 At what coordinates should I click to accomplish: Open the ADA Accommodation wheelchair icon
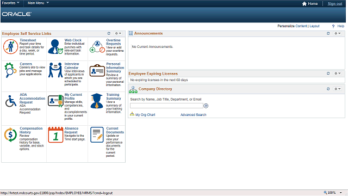coord(11,101)
